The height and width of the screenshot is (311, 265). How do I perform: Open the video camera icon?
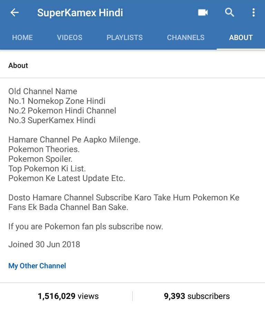coord(203,12)
